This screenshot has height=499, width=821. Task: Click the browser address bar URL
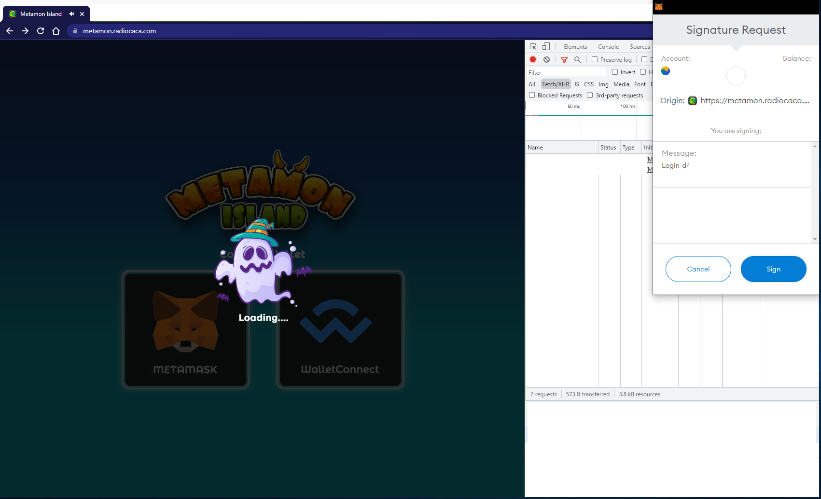pyautogui.click(x=119, y=31)
